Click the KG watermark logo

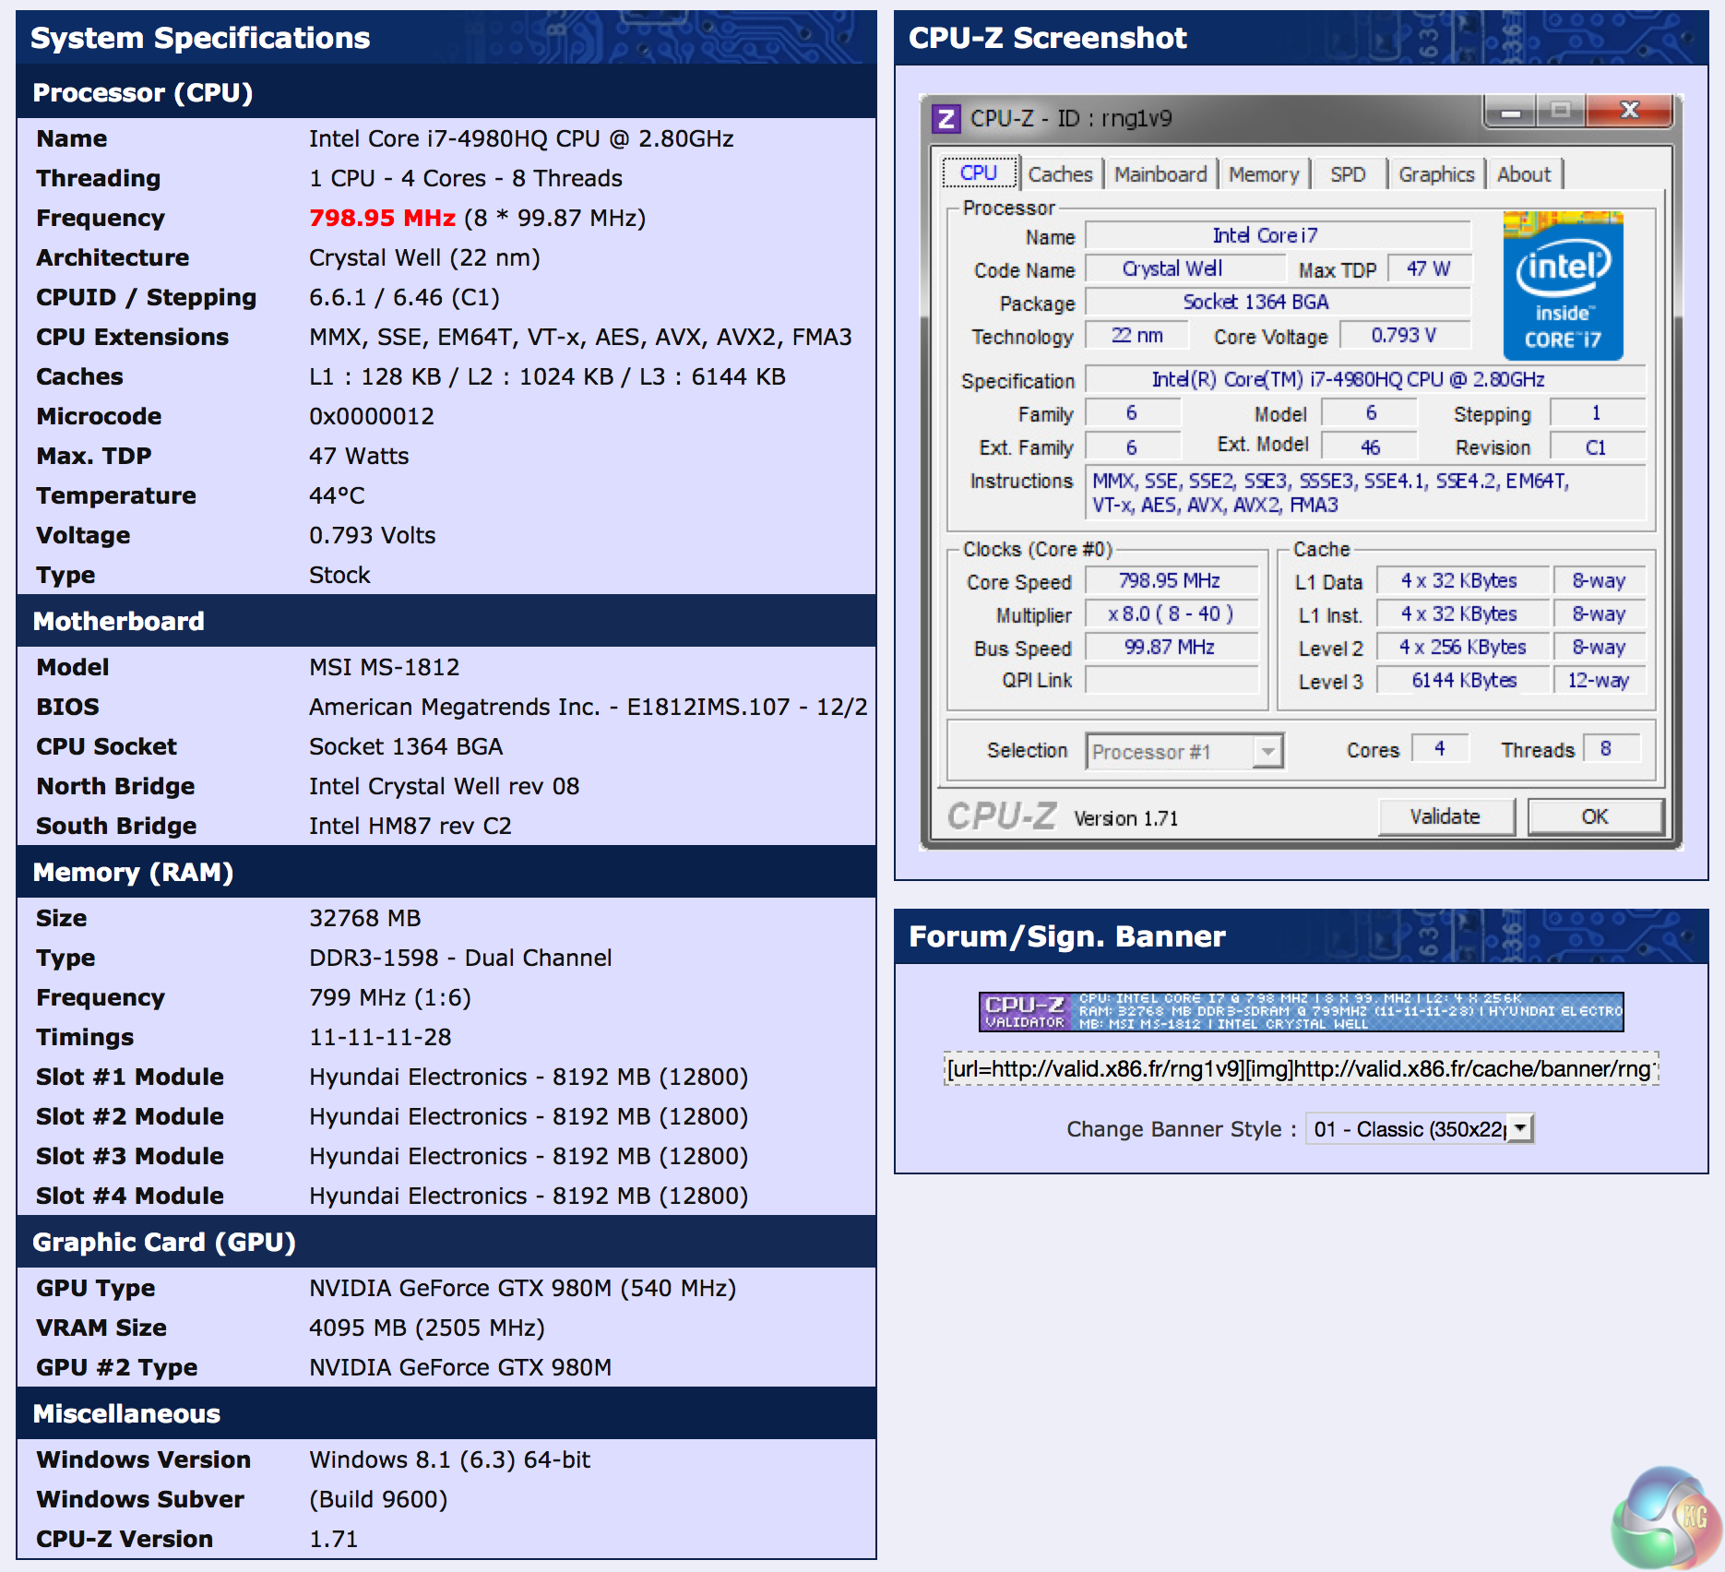[x=1668, y=1517]
